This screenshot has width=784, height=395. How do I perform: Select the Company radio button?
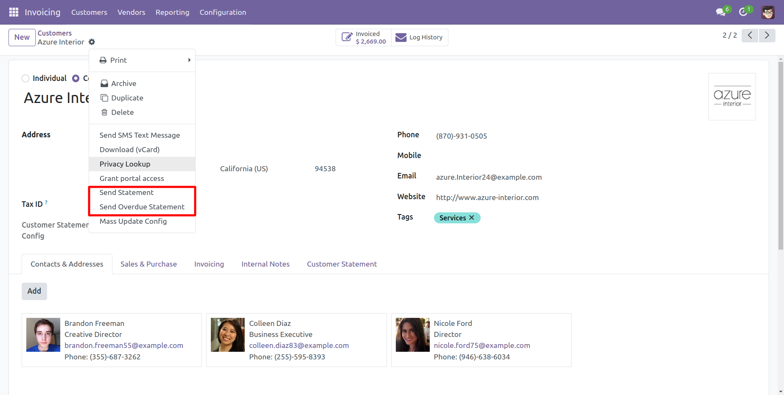pyautogui.click(x=76, y=78)
